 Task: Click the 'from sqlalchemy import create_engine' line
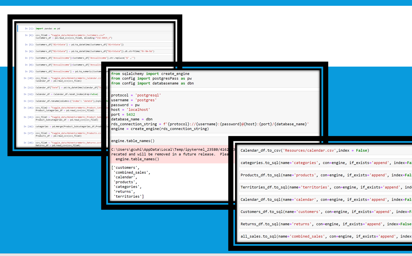[150, 74]
